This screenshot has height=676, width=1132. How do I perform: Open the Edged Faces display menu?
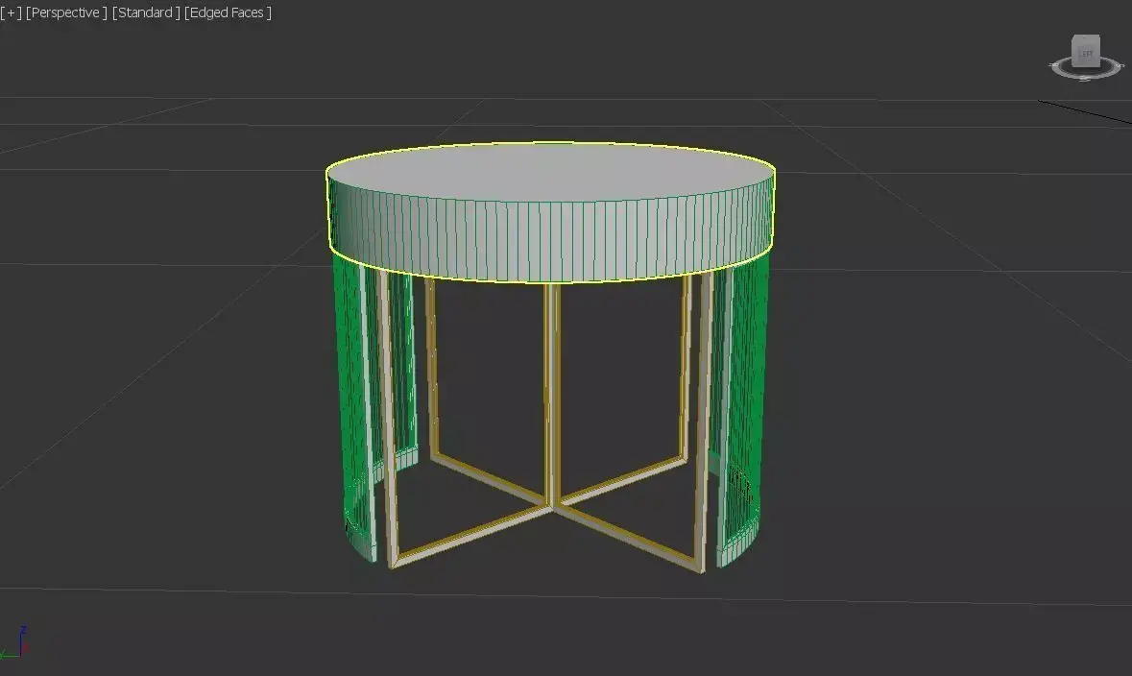pos(228,12)
